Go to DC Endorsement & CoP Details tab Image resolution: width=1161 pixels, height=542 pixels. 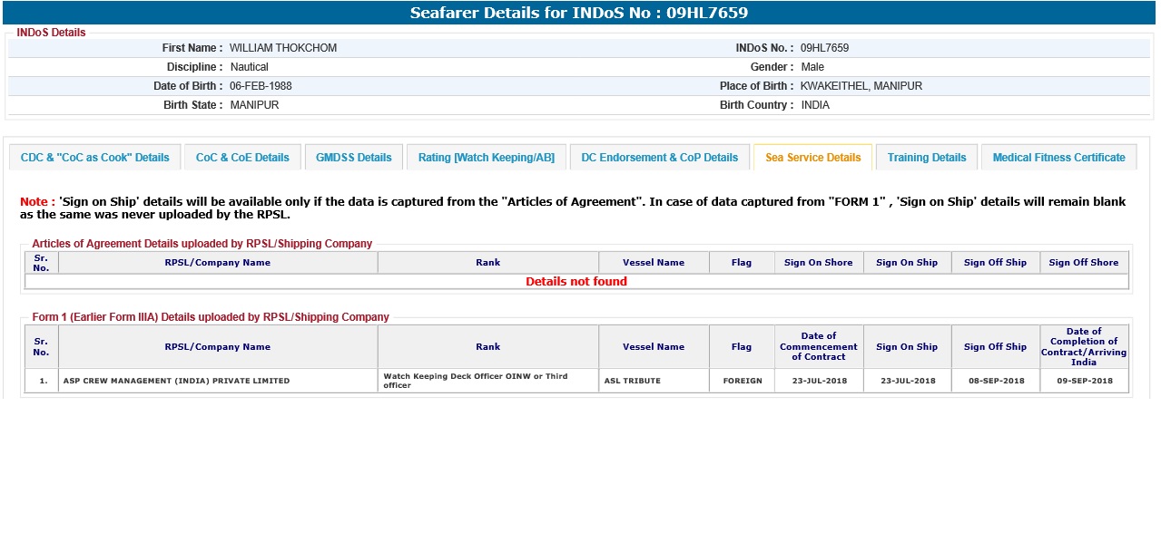click(659, 158)
